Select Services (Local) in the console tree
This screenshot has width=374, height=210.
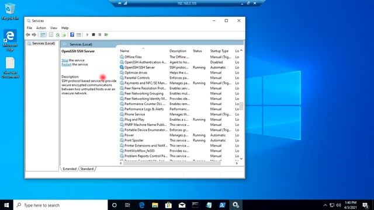pos(43,43)
